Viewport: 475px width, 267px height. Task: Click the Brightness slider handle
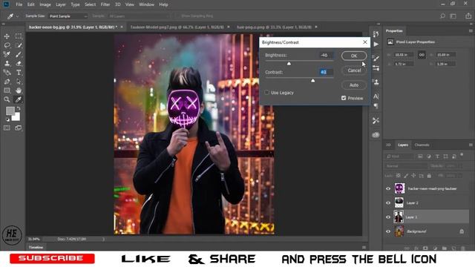[289, 63]
